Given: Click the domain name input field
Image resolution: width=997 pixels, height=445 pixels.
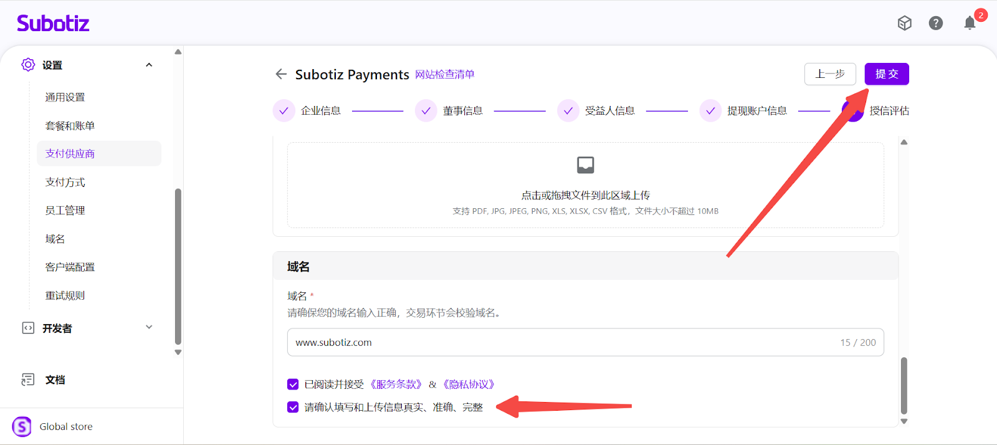Looking at the screenshot, I should point(561,342).
